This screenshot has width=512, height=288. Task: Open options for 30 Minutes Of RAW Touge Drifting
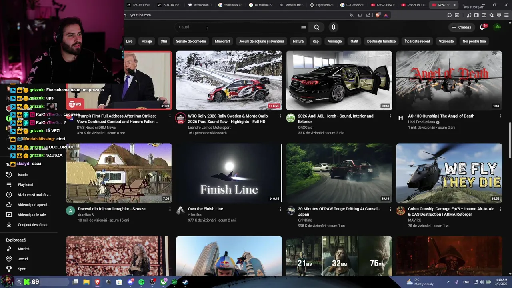[x=390, y=209]
